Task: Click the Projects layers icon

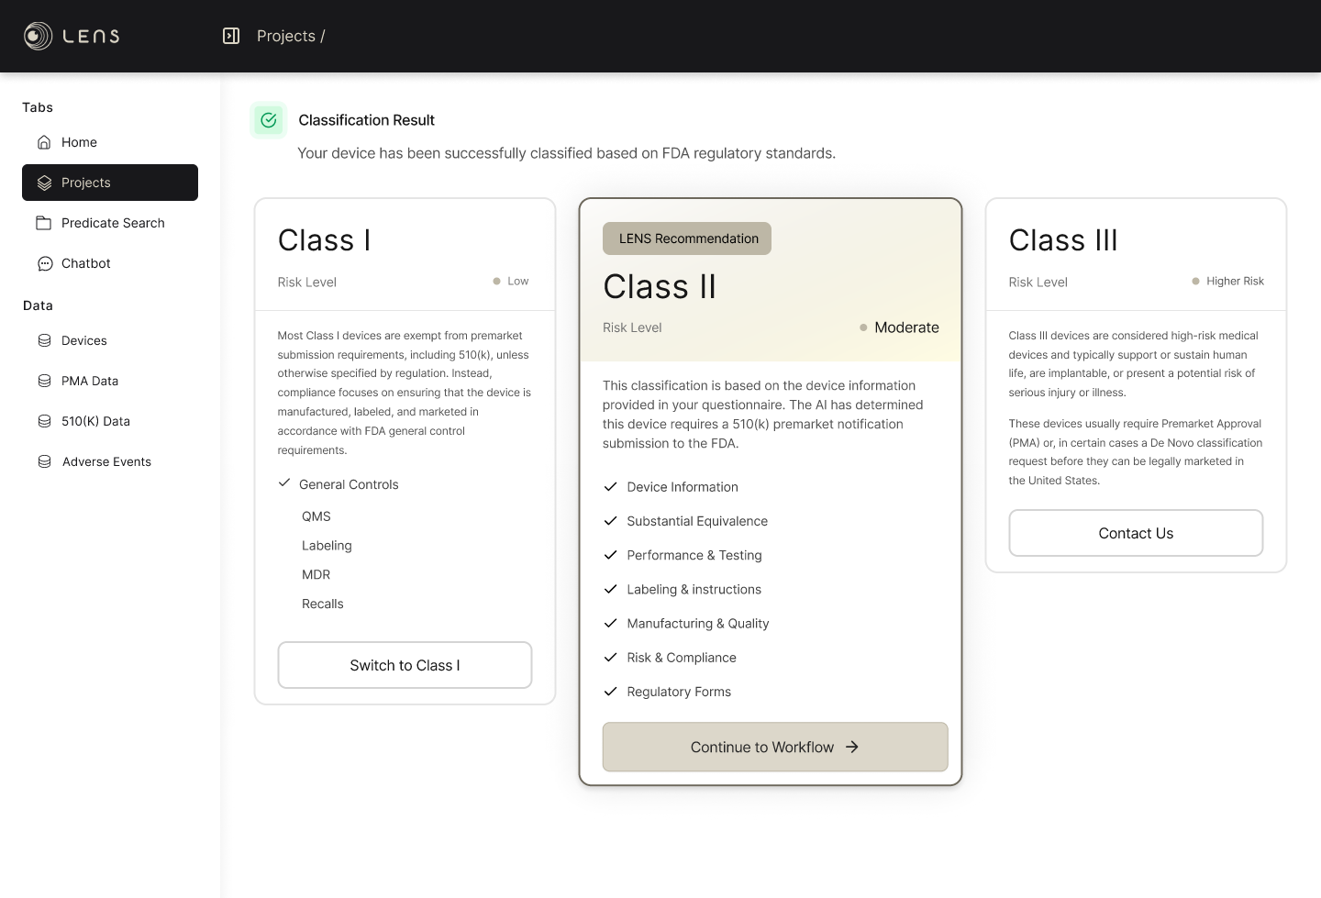Action: click(x=44, y=183)
